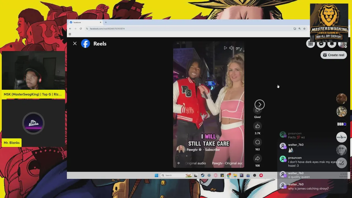Click the Mr. Blanks name label

click(x=12, y=143)
